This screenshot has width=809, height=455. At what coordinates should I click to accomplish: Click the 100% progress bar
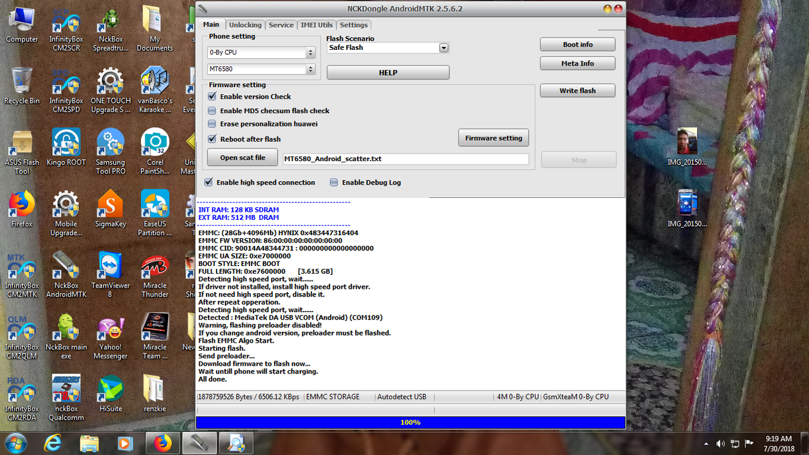point(410,422)
